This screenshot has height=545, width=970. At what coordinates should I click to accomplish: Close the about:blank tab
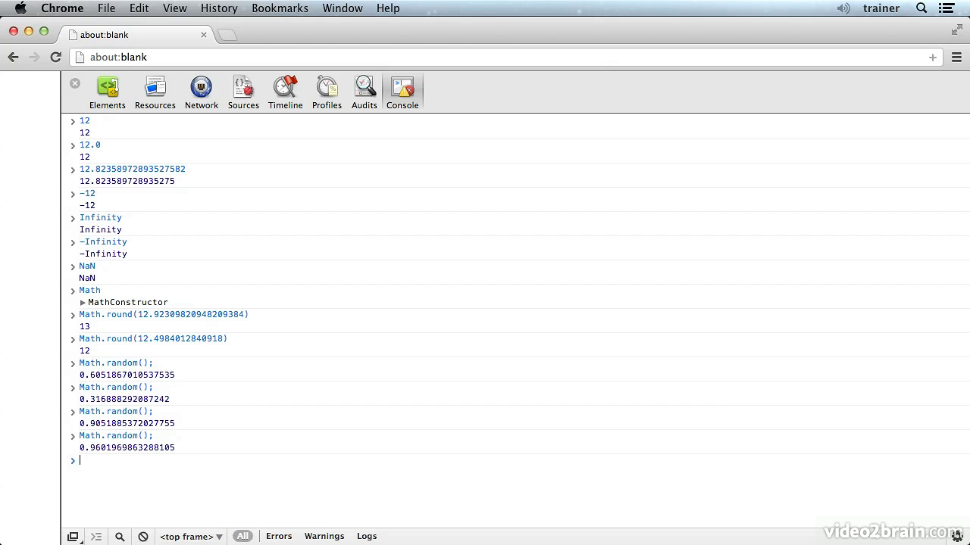204,35
